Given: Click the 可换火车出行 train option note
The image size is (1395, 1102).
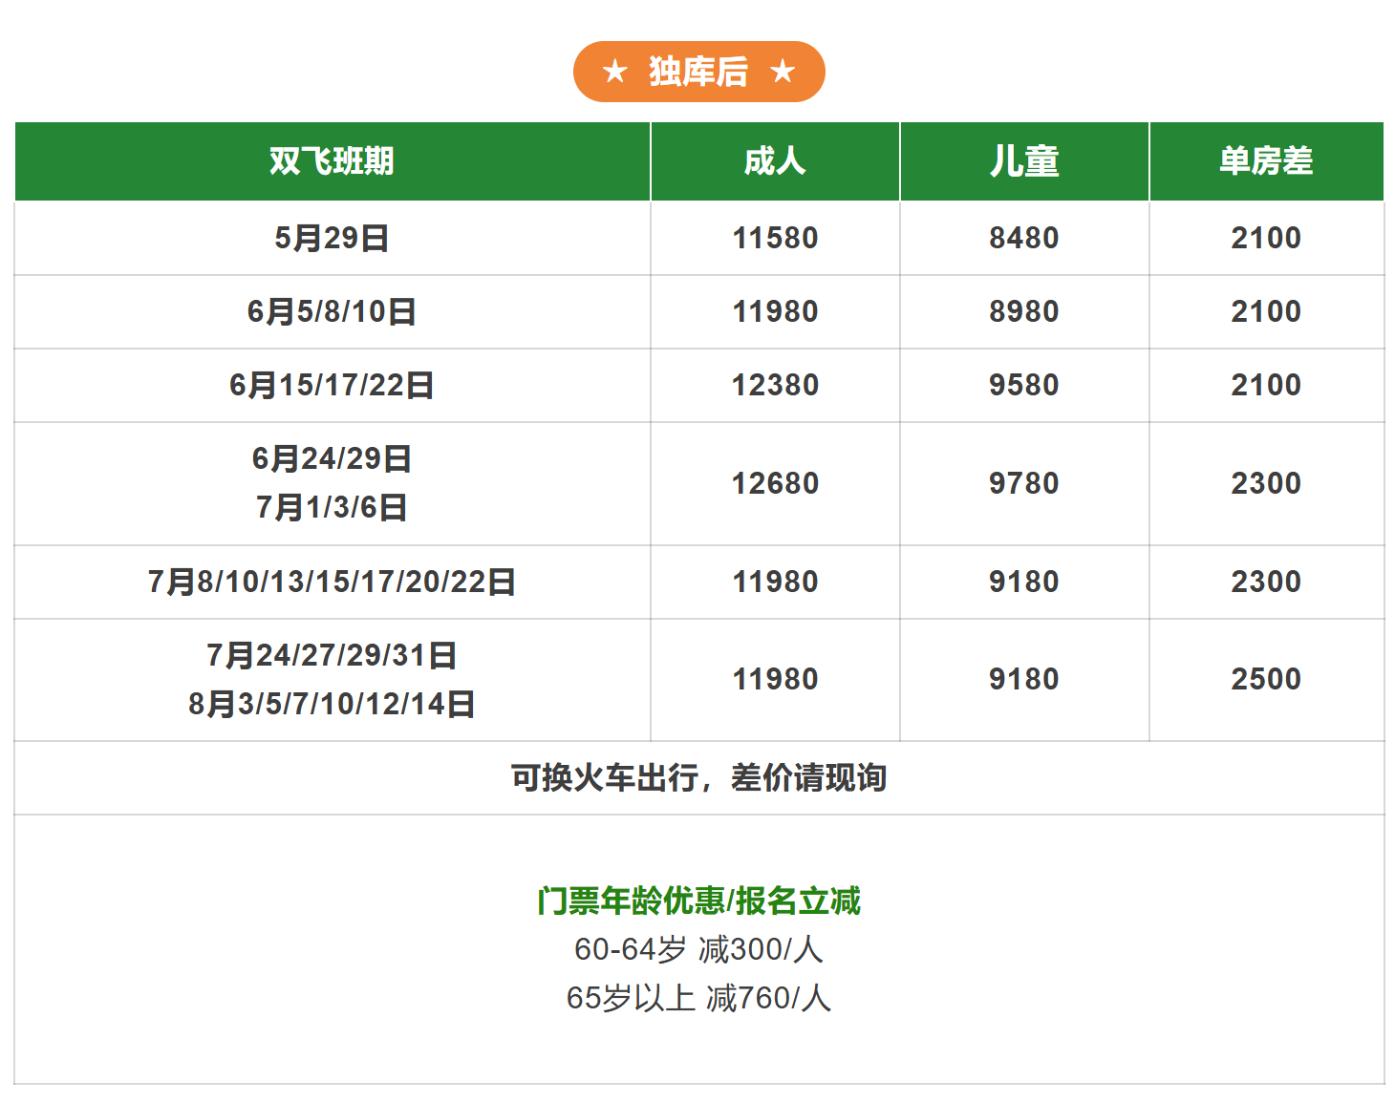Looking at the screenshot, I should 698,778.
